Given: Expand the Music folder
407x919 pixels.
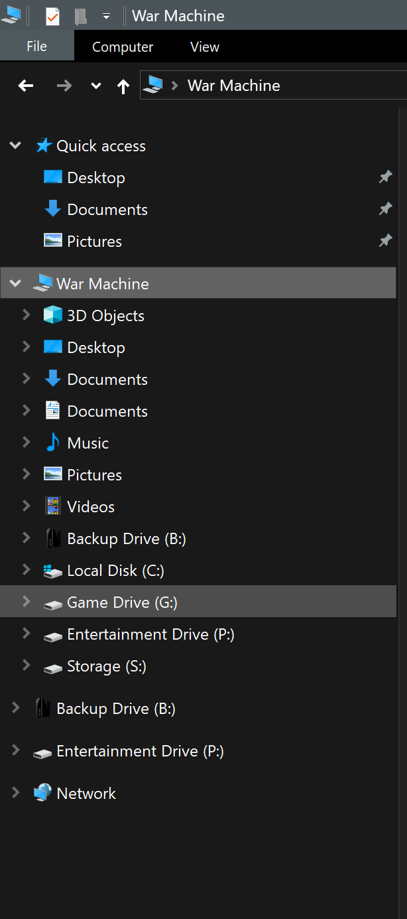Looking at the screenshot, I should [x=27, y=442].
